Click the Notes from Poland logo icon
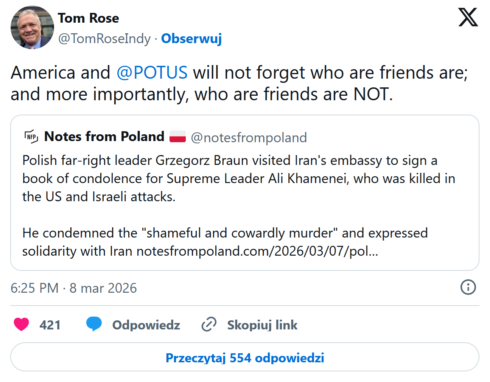Image resolution: width=490 pixels, height=382 pixels. 31,137
